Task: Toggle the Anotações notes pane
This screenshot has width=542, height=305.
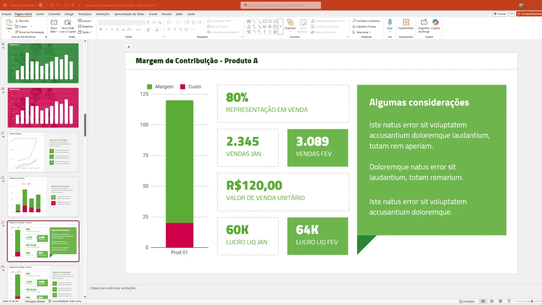Action: point(467,301)
